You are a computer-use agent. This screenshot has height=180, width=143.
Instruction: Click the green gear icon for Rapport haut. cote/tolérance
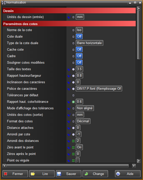pos(73,102)
